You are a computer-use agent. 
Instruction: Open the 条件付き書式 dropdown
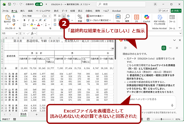click(x=95, y=16)
